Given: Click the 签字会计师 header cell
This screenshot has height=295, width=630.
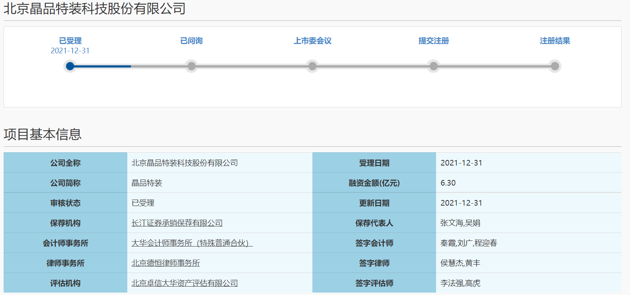Looking at the screenshot, I should pyautogui.click(x=374, y=243).
